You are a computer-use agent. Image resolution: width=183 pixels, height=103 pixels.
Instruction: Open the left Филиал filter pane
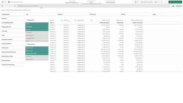(x=13, y=18)
